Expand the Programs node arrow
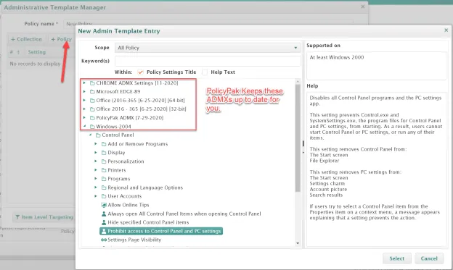This screenshot has height=270, width=453. click(96, 179)
